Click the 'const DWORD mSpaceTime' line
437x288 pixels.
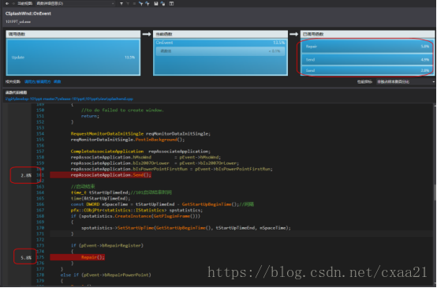pos(162,204)
